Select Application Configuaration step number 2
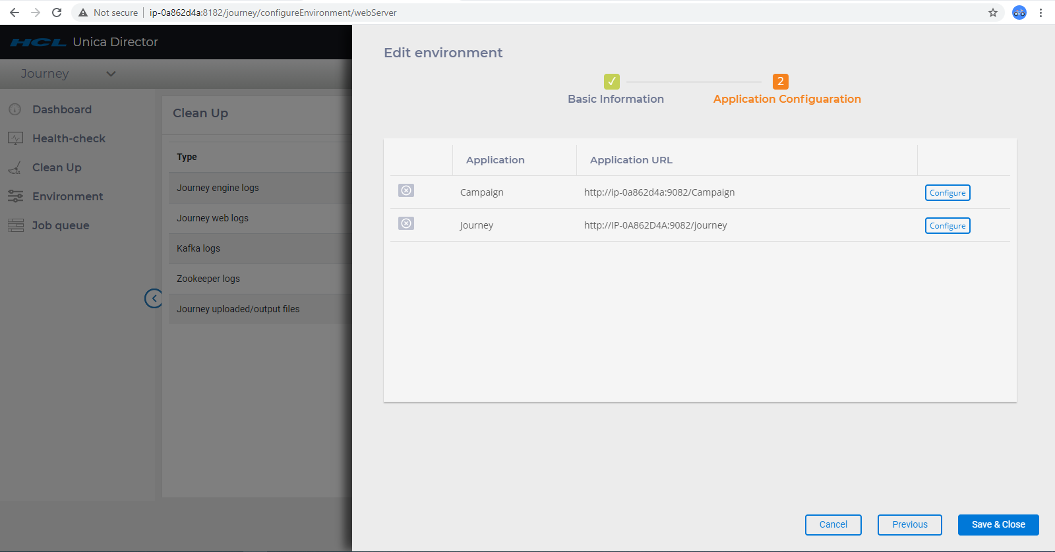Screen dimensions: 1055x552 pyautogui.click(x=781, y=82)
